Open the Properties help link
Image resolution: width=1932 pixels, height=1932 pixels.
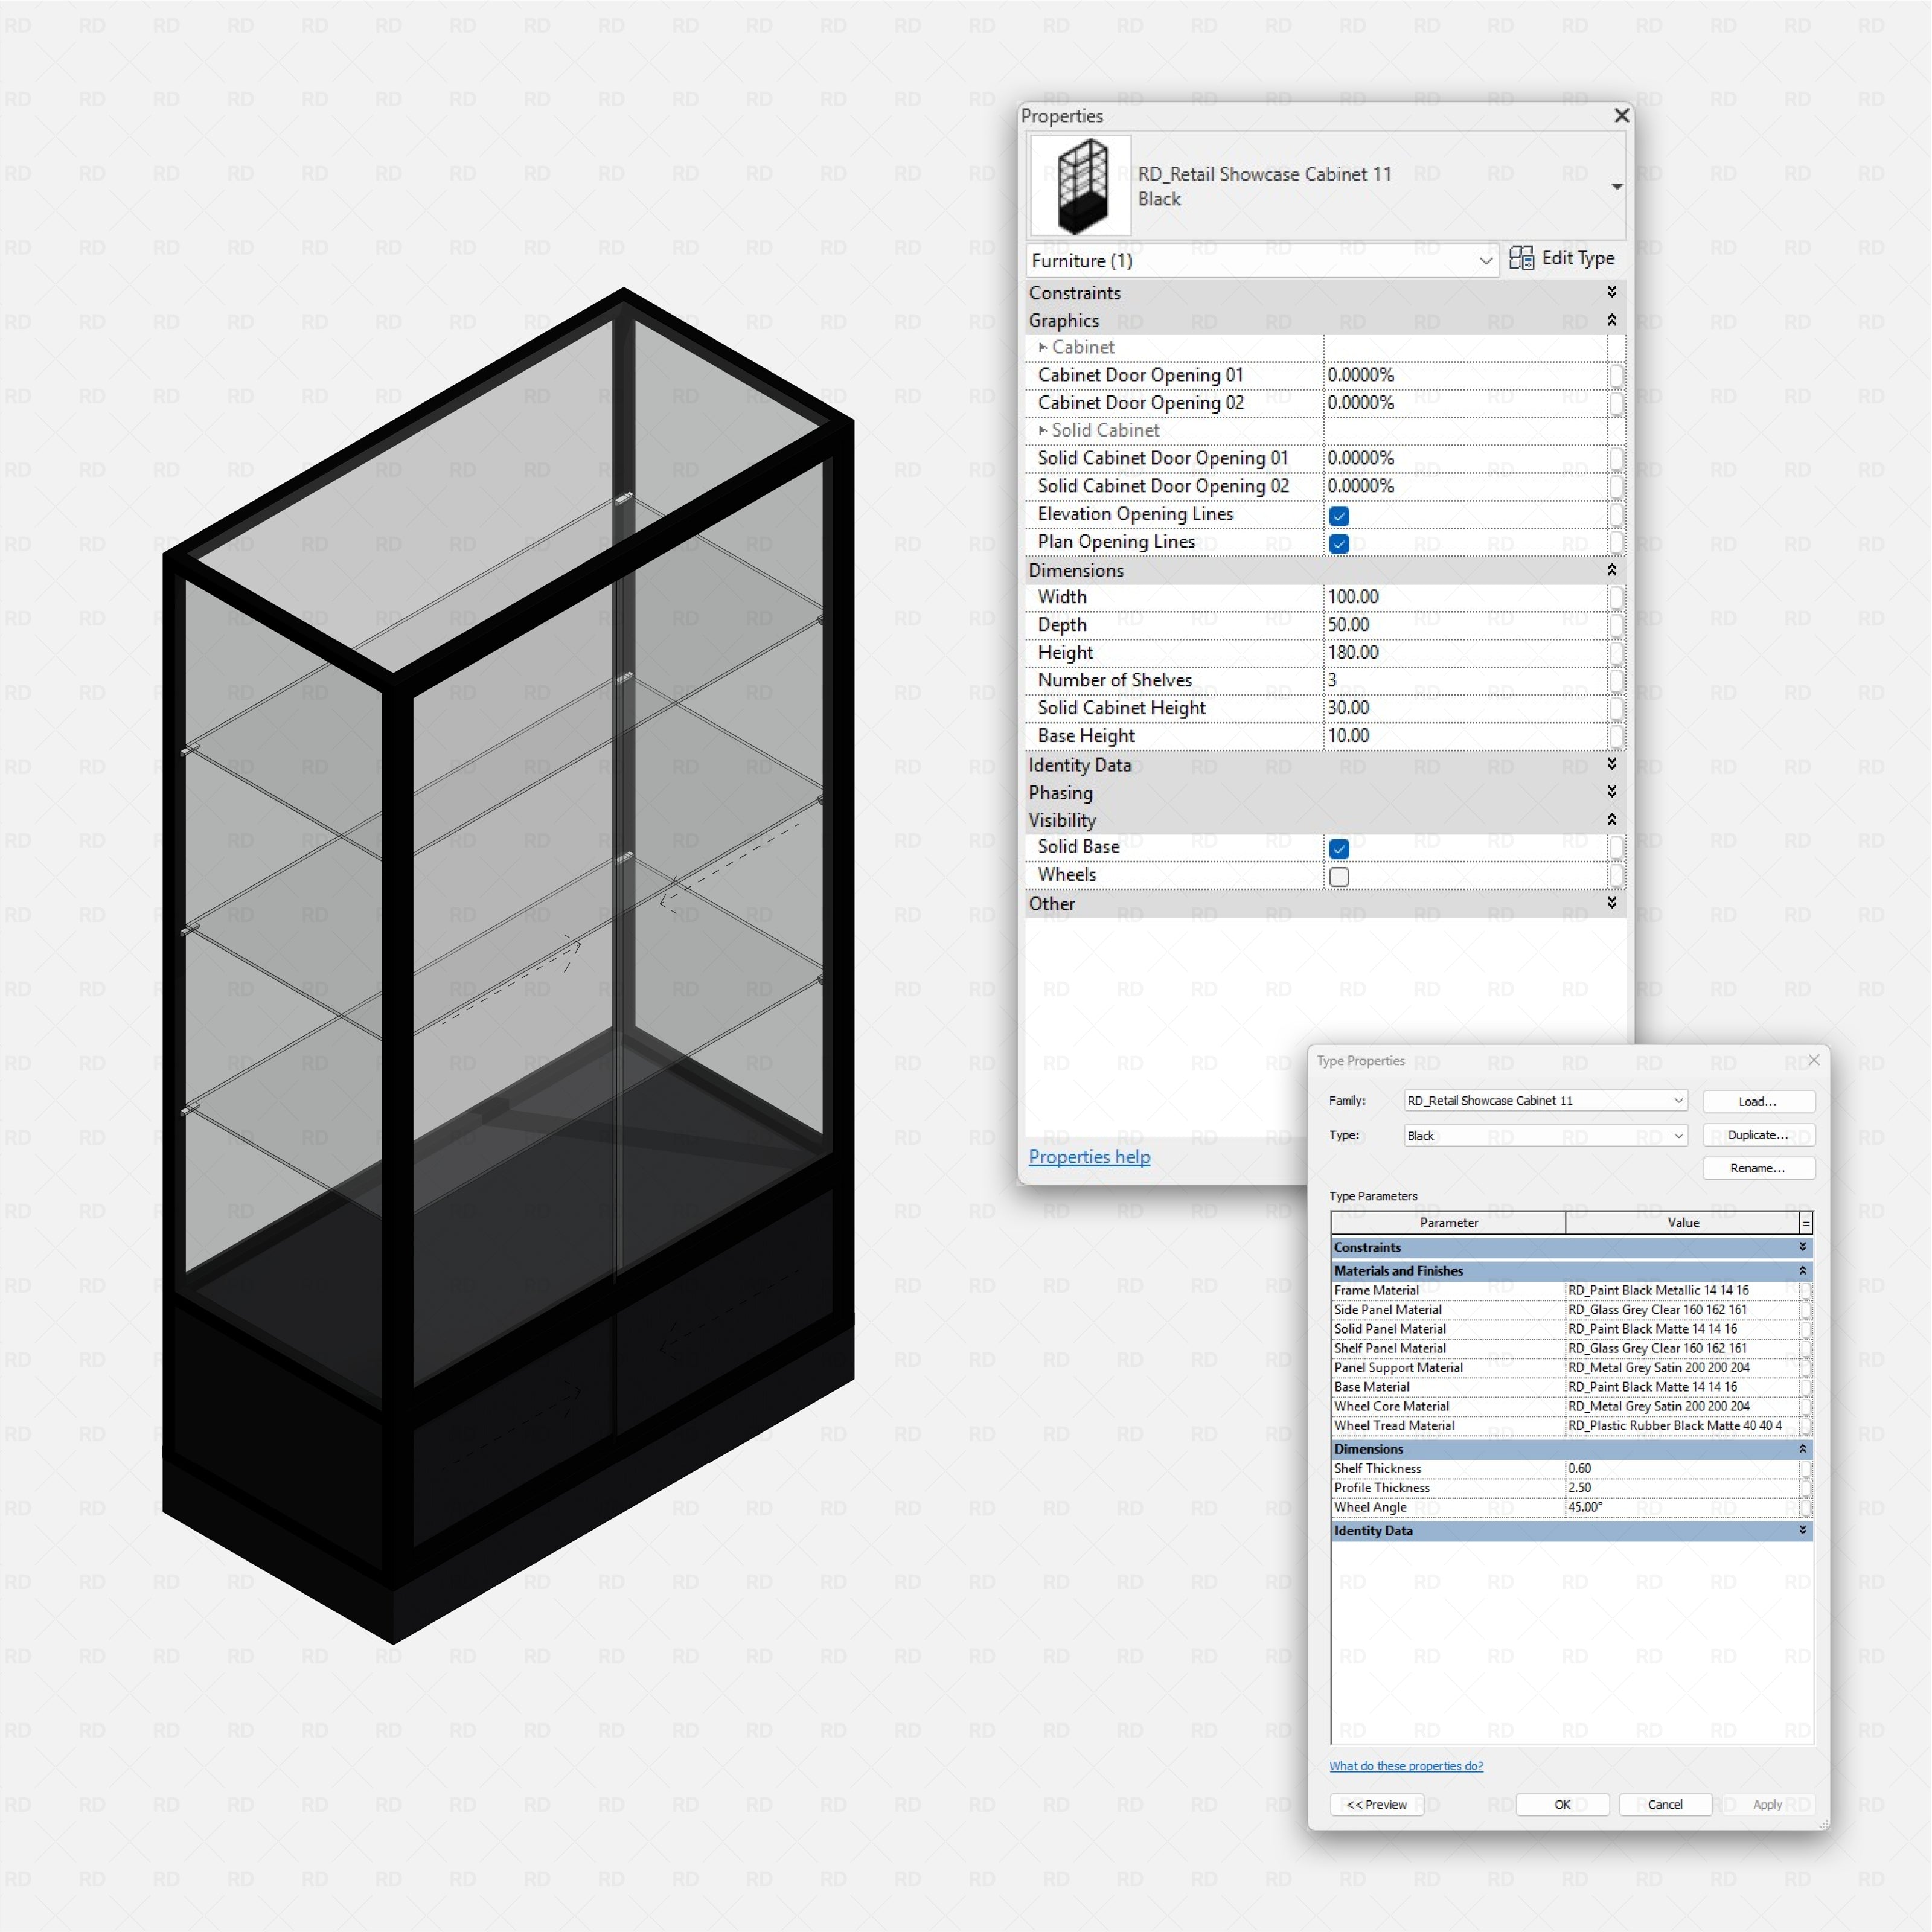pos(1089,1156)
